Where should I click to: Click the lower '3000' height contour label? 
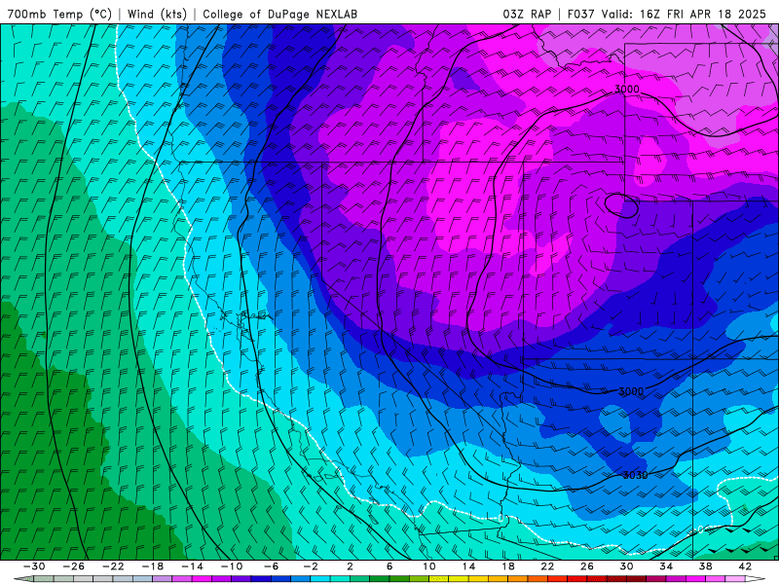point(631,391)
